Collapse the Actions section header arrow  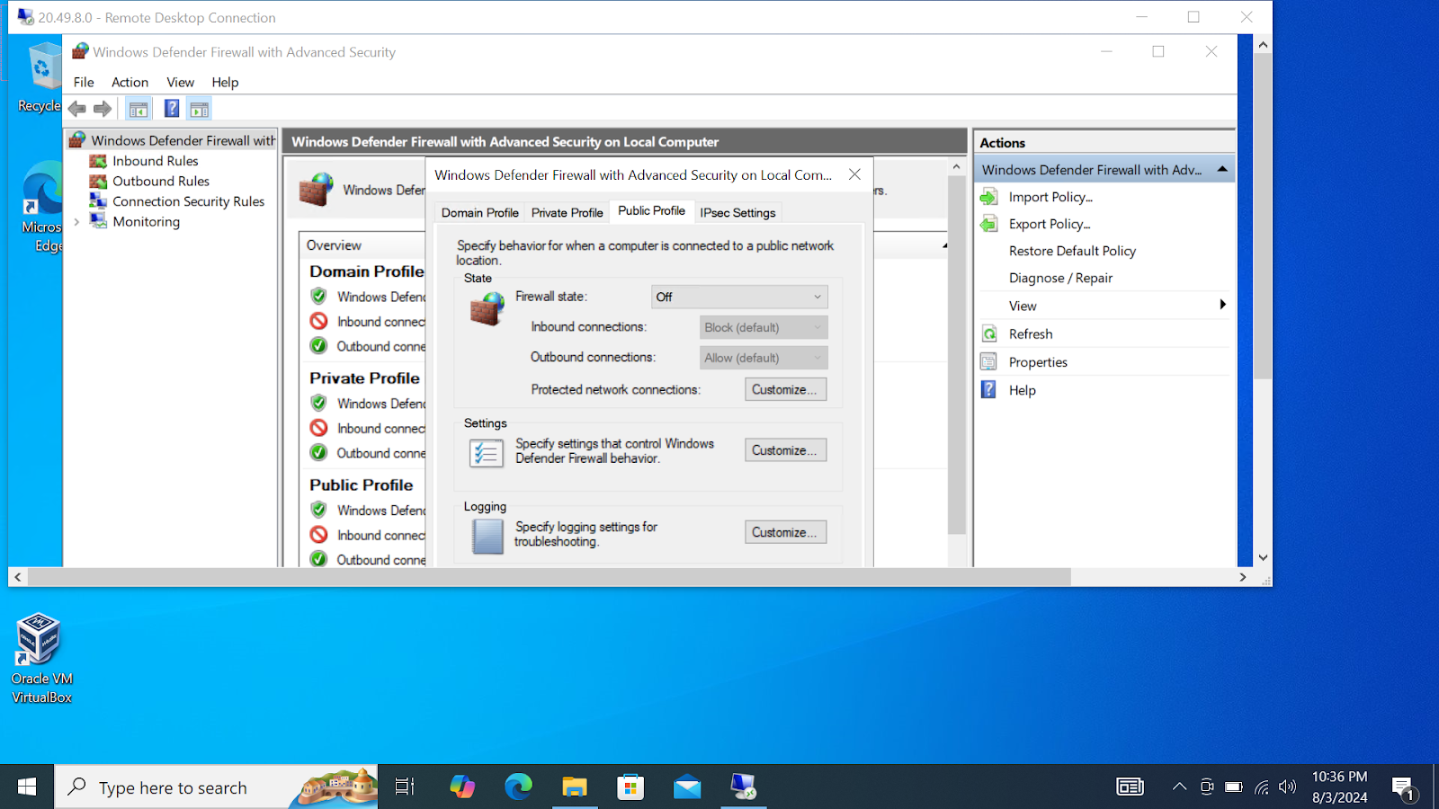click(x=1222, y=169)
